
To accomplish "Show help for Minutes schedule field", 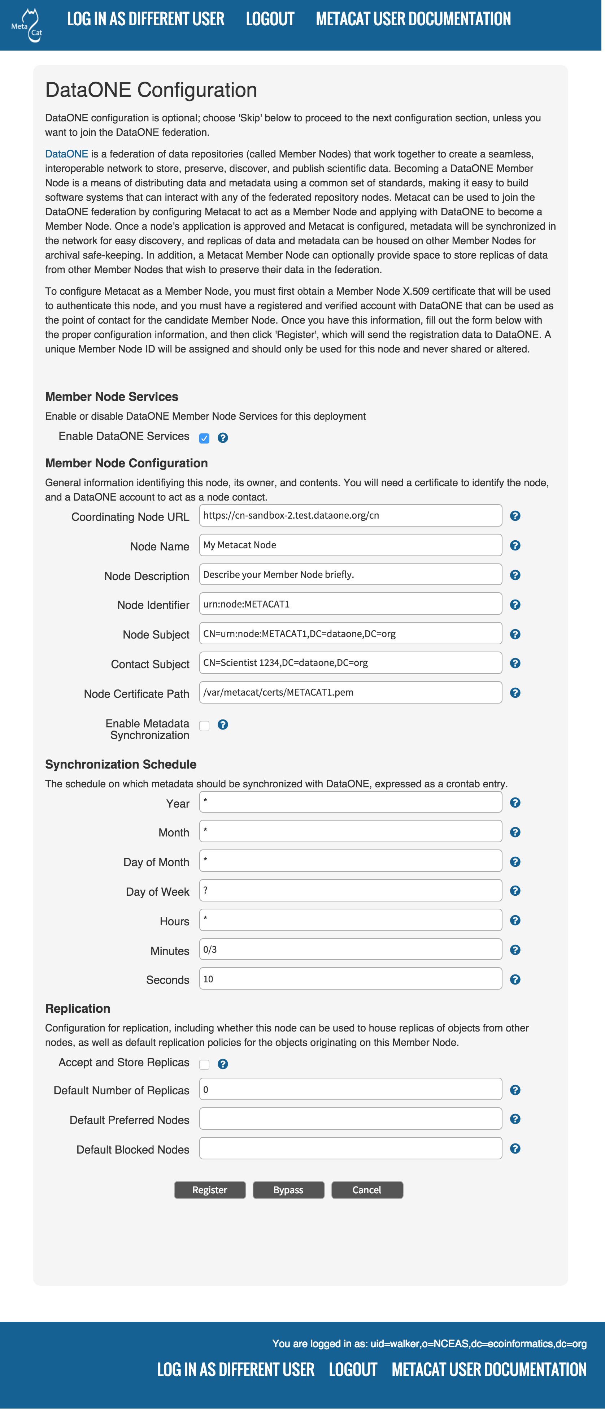I will [x=515, y=950].
